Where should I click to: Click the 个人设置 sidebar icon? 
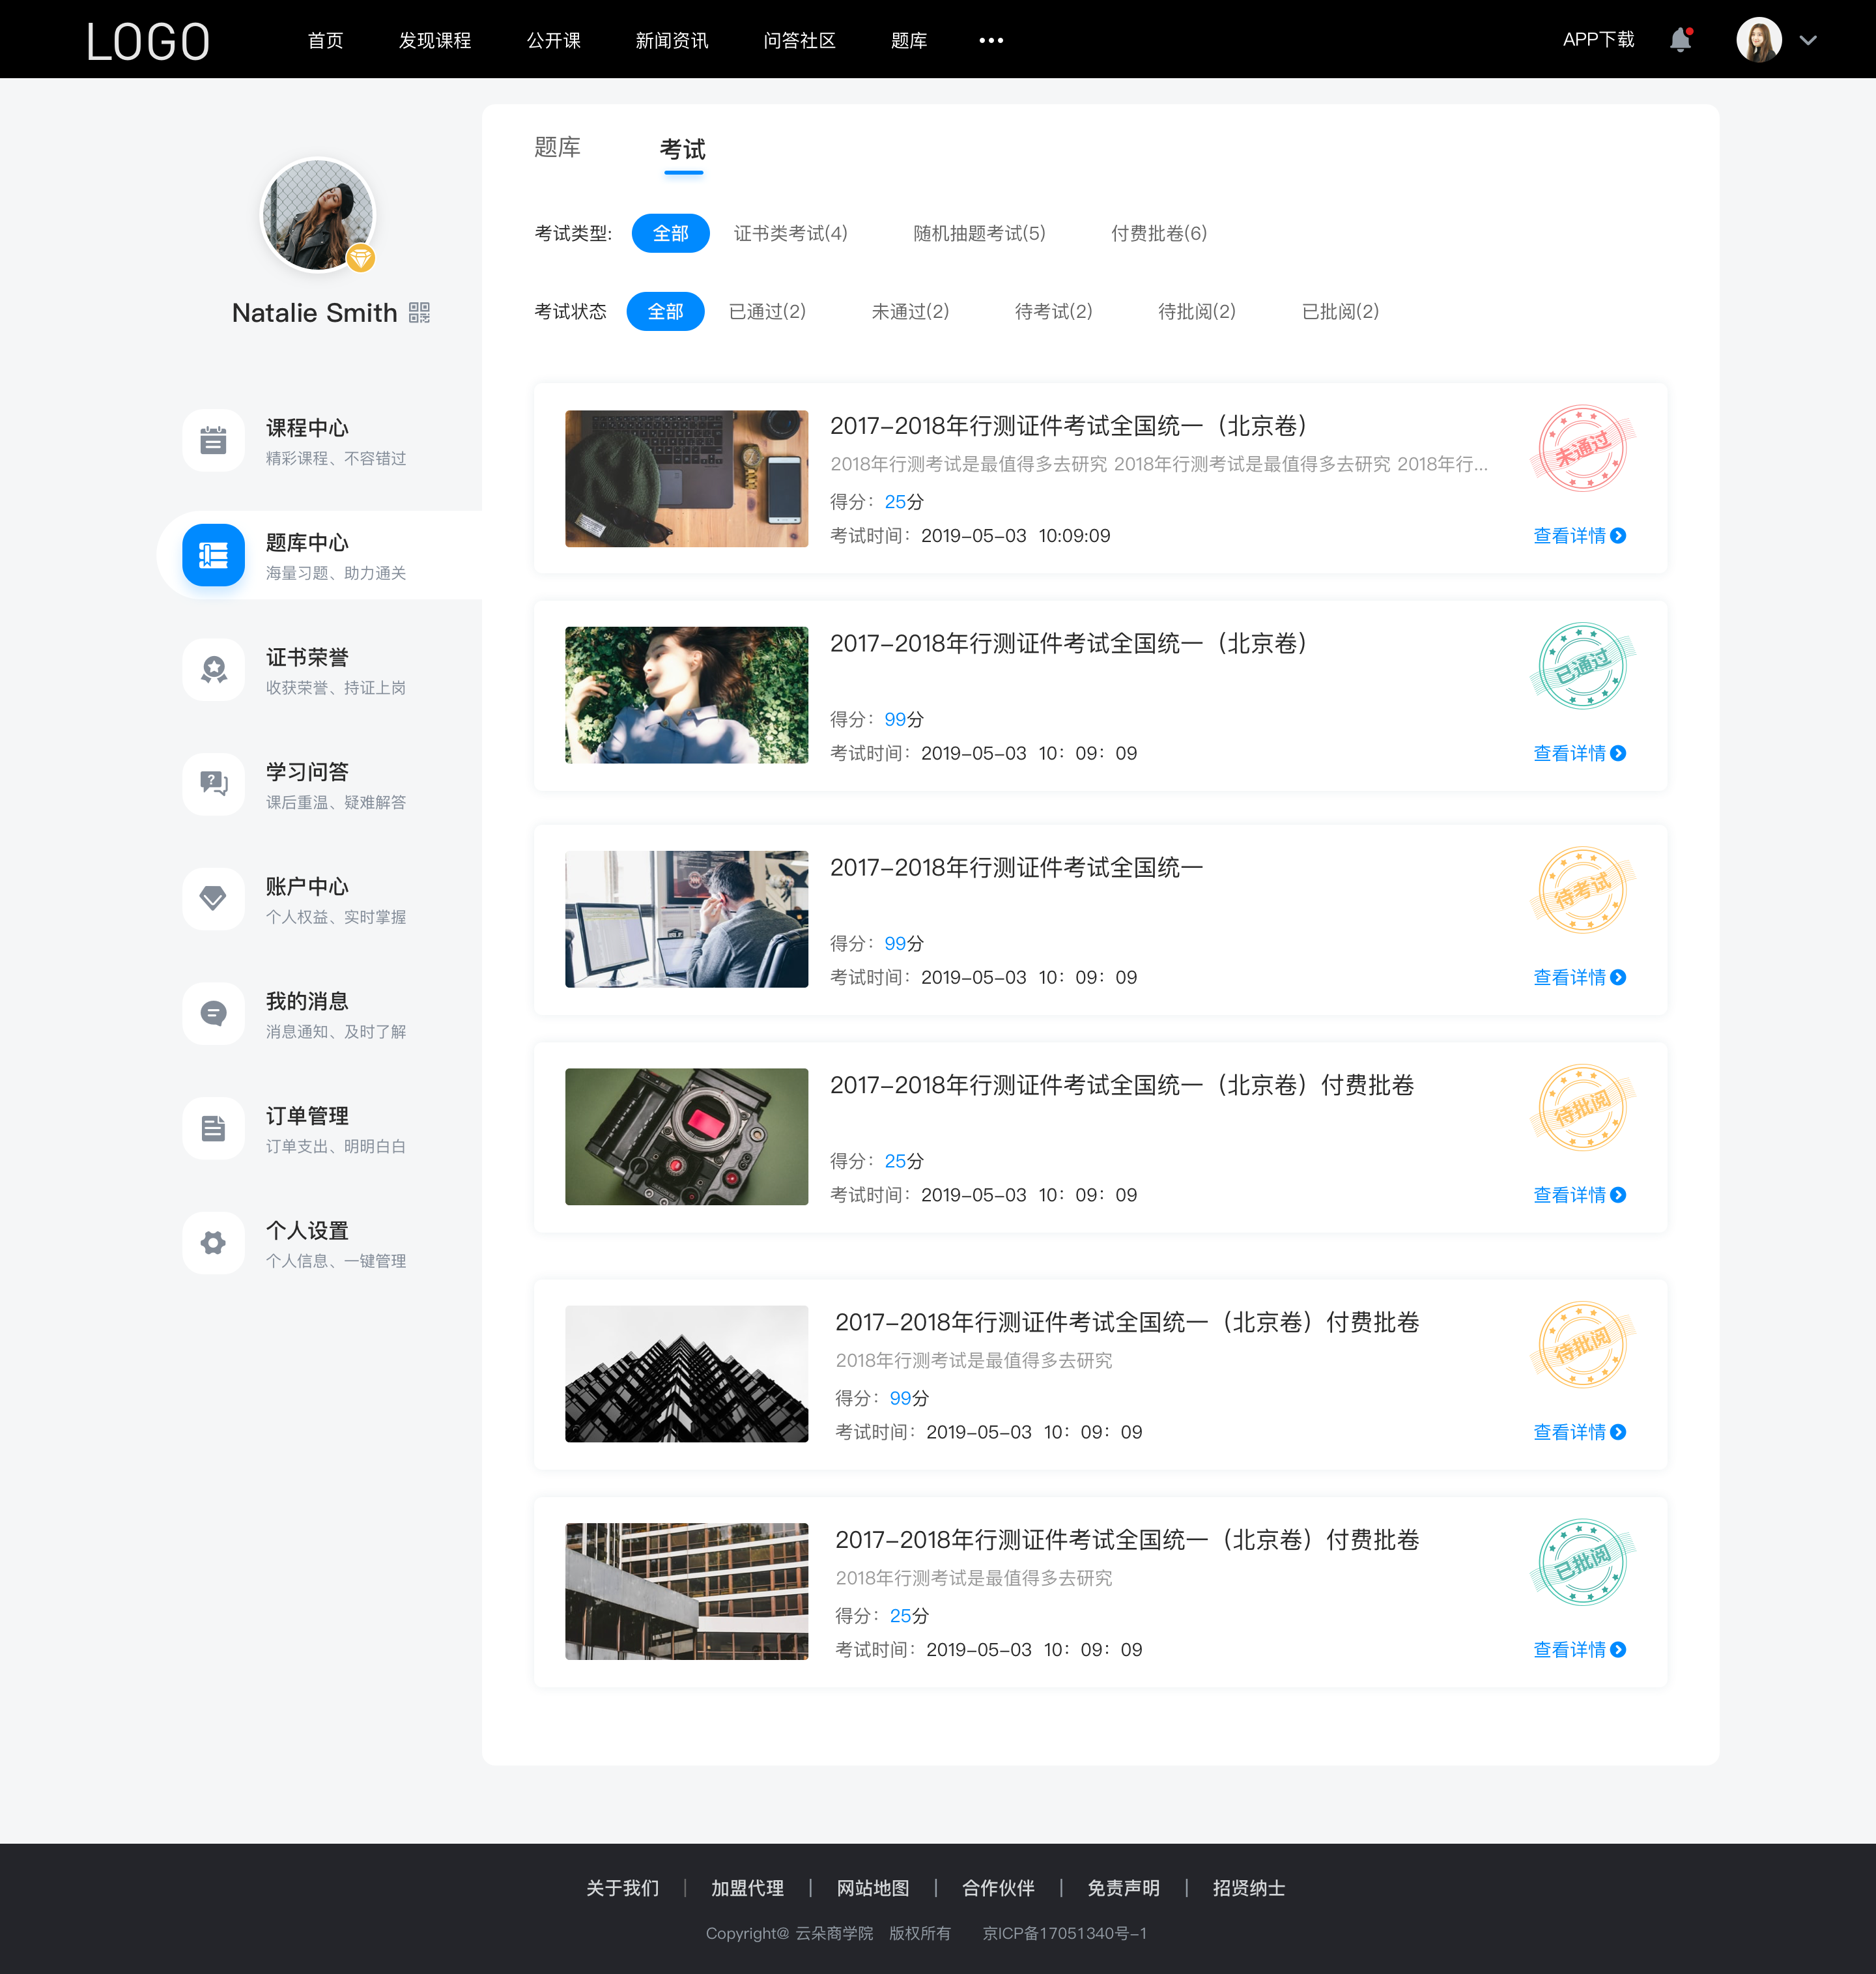click(x=212, y=1239)
